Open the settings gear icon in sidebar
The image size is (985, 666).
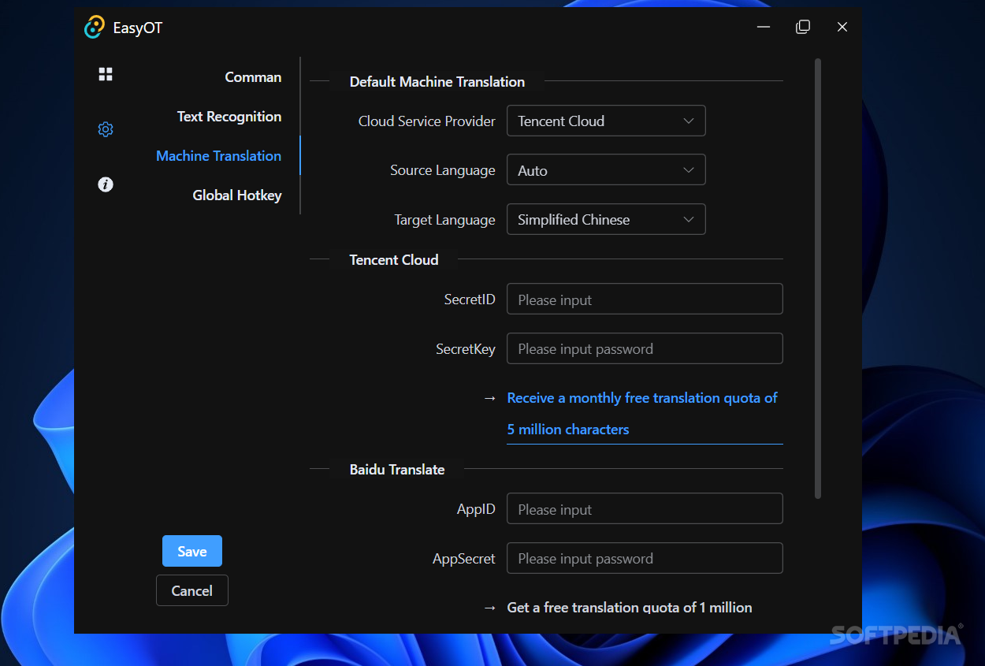pos(106,129)
